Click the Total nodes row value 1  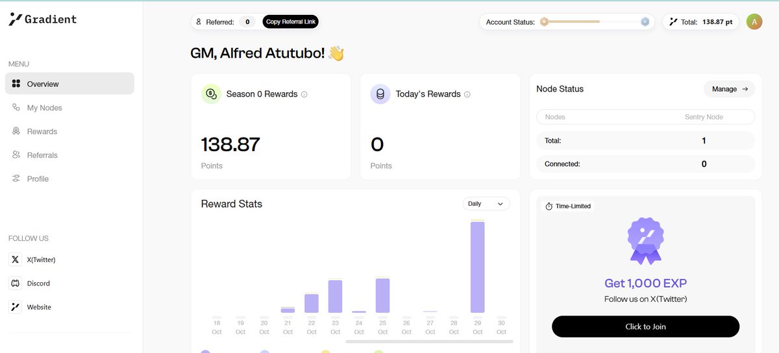pos(704,141)
